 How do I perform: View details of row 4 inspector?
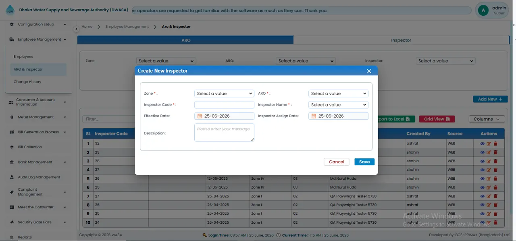483,170
